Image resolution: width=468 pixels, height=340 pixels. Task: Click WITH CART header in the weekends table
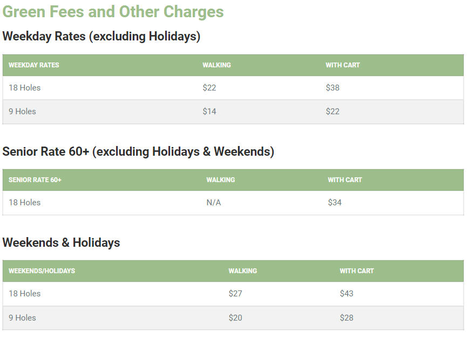357,271
